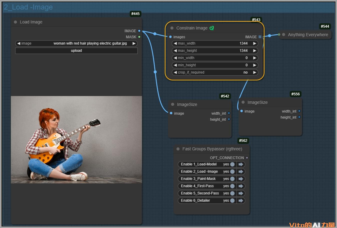Jump to 5_Second-Pass group arrow
Screen dimensions: 337x228
click(241, 193)
